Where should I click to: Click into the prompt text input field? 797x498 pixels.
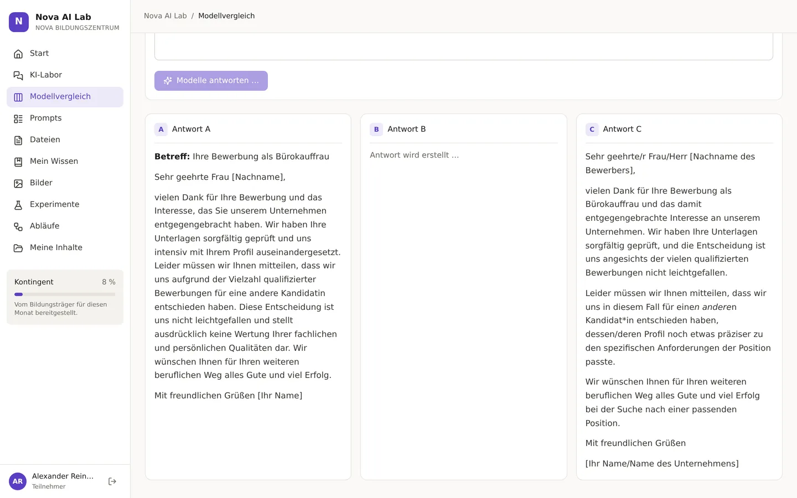pos(464,46)
